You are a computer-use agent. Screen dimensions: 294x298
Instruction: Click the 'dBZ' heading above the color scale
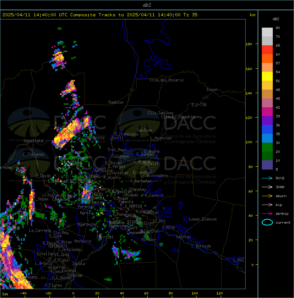click(x=276, y=19)
